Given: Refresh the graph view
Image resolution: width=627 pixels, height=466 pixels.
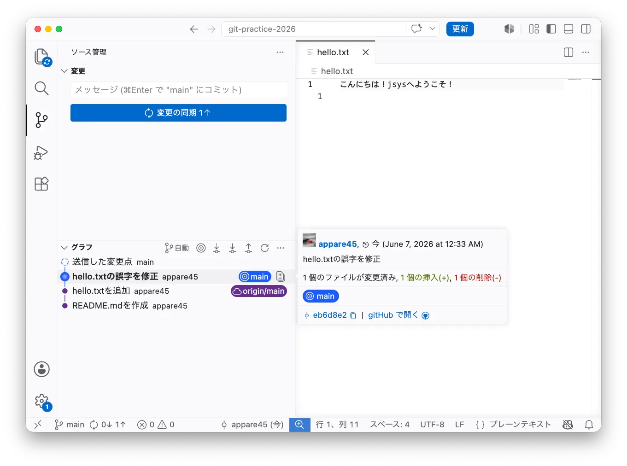Looking at the screenshot, I should [x=264, y=248].
